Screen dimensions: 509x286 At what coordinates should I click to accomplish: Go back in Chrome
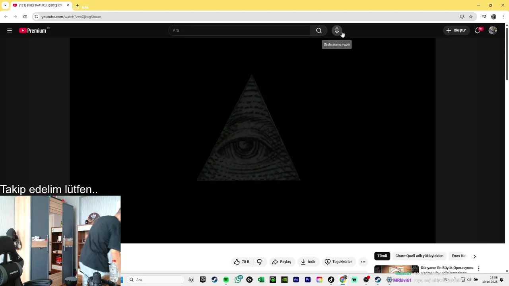point(6,17)
